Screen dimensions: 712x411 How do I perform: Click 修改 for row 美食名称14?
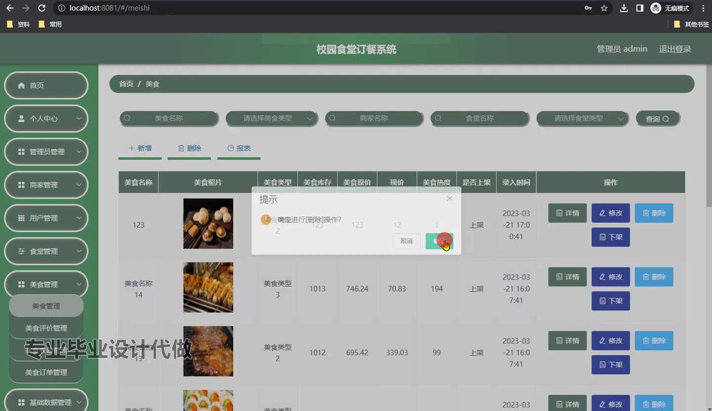[x=611, y=277]
